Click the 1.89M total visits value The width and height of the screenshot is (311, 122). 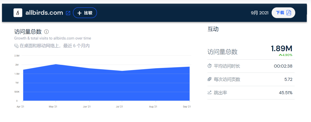point(282,49)
